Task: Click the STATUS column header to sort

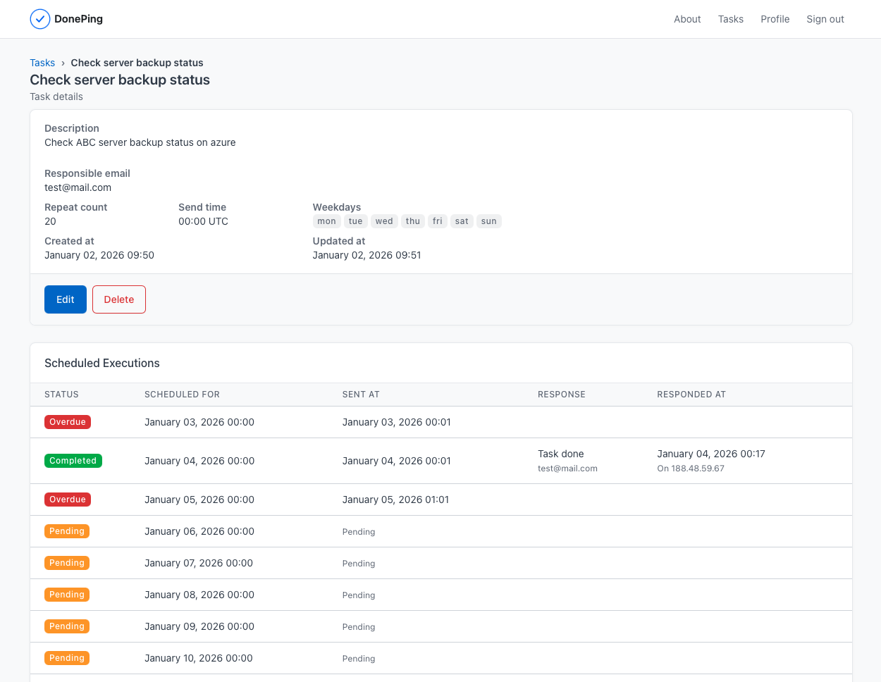Action: pos(61,395)
